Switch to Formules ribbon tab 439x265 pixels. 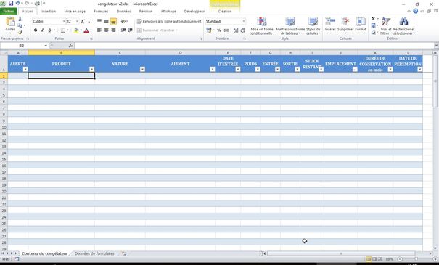[101, 11]
